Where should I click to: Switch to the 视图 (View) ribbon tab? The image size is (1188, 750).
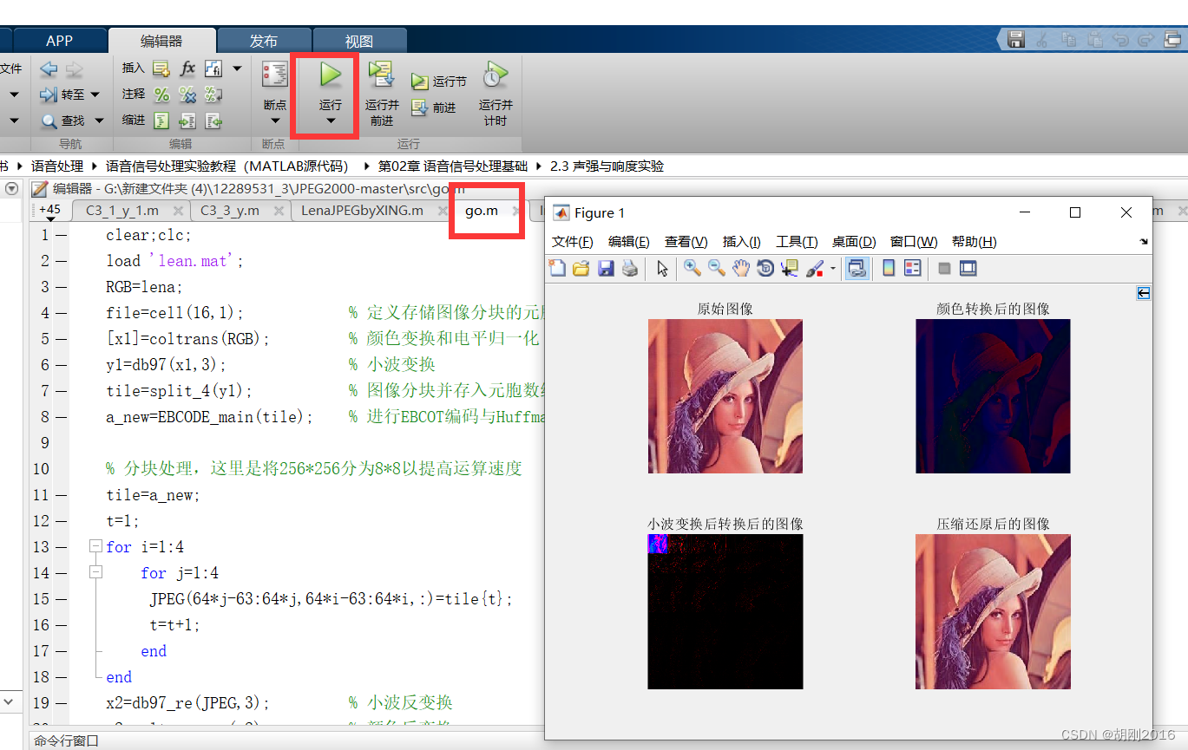(x=359, y=41)
